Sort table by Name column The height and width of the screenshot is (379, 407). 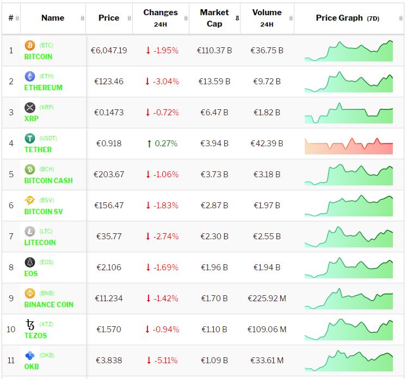(x=53, y=18)
